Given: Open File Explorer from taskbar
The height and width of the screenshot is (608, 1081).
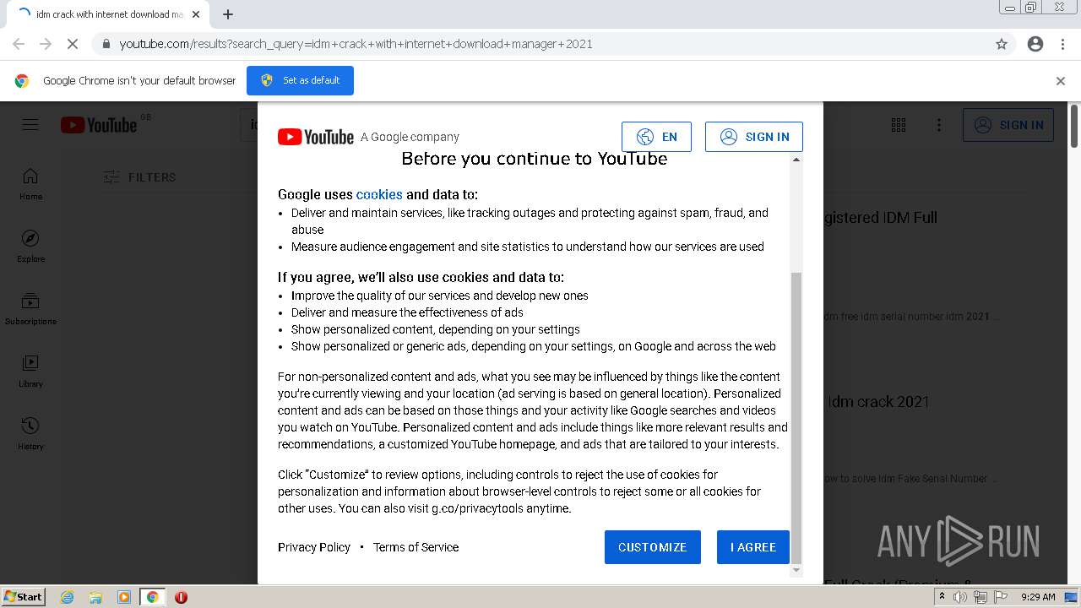Looking at the screenshot, I should (x=95, y=597).
